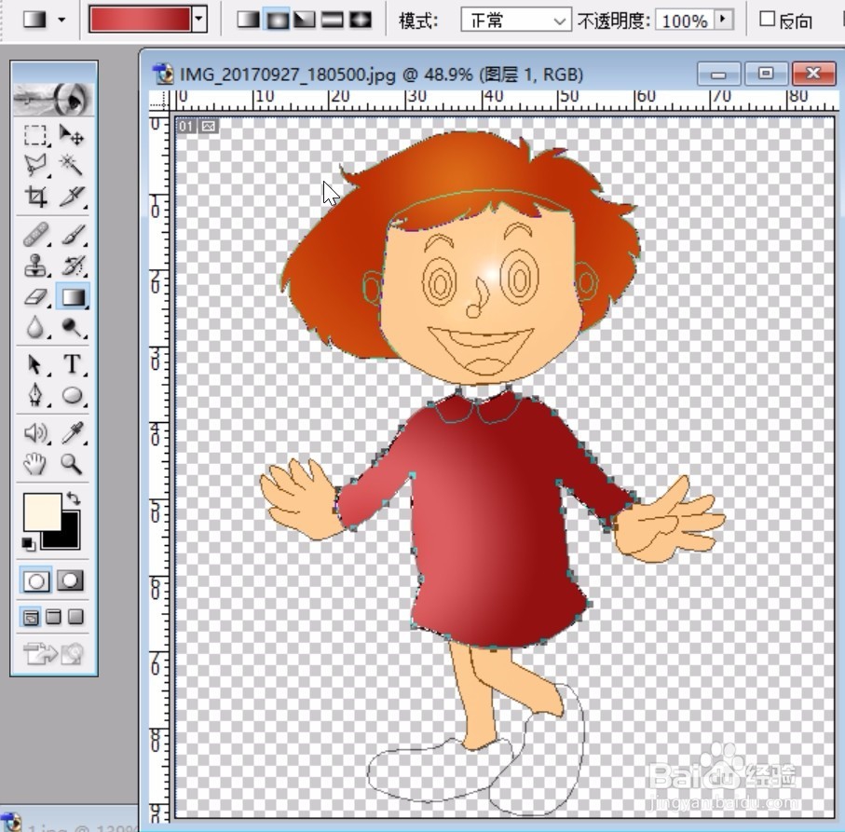The width and height of the screenshot is (845, 832).
Task: Select the Crop tool
Action: pyautogui.click(x=35, y=197)
